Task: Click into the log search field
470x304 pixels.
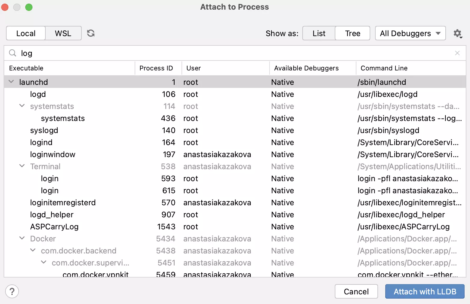Action: tap(234, 53)
